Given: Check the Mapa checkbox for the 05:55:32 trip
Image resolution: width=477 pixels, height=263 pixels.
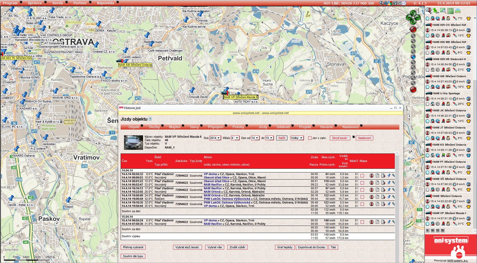Looking at the screenshot, I should tap(362, 176).
